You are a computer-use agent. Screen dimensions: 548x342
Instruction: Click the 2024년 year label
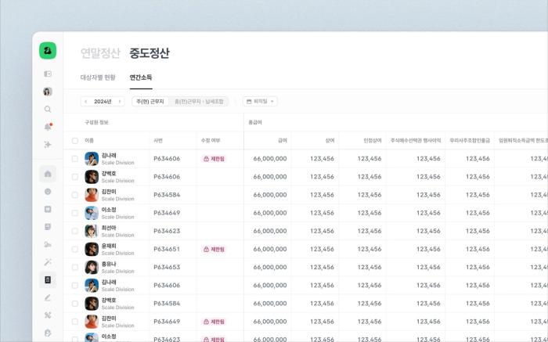(103, 101)
